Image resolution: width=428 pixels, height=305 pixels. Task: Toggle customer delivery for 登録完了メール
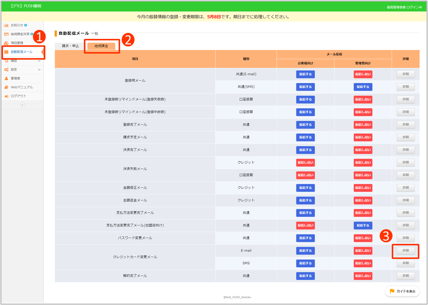(305, 125)
